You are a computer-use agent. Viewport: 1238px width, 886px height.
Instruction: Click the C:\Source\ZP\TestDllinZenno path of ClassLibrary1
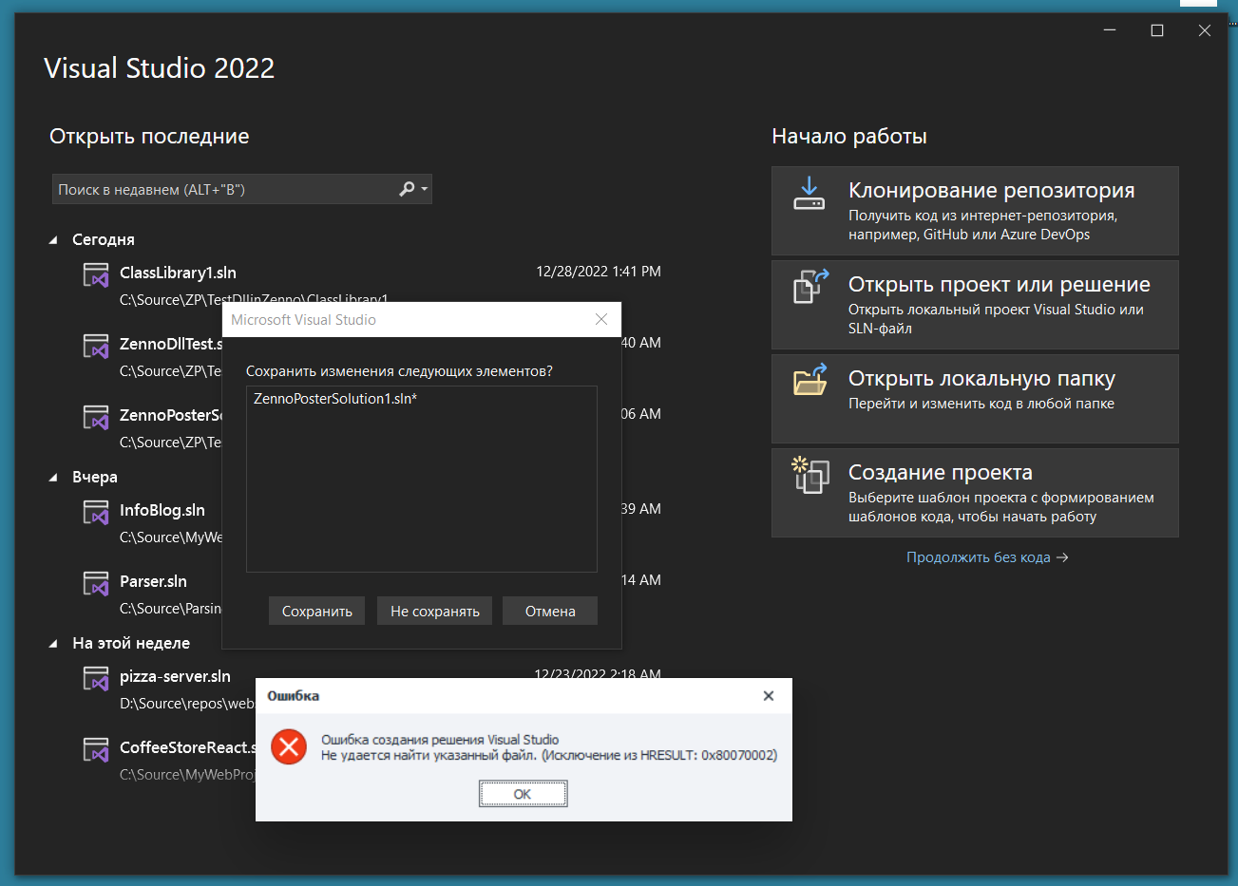pyautogui.click(x=254, y=299)
